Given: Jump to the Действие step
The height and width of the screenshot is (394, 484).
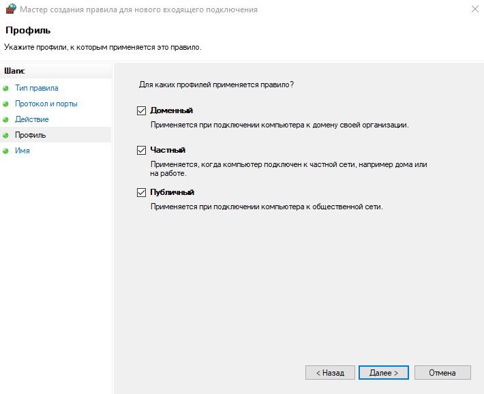Looking at the screenshot, I should [x=31, y=119].
